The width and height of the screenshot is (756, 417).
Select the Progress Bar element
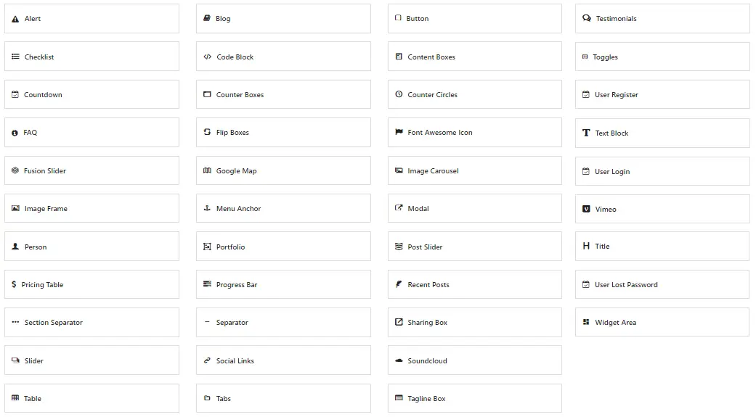pos(283,284)
